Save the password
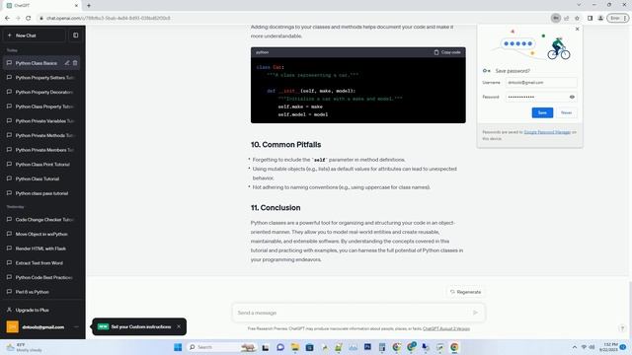The height and width of the screenshot is (355, 632). 542,112
